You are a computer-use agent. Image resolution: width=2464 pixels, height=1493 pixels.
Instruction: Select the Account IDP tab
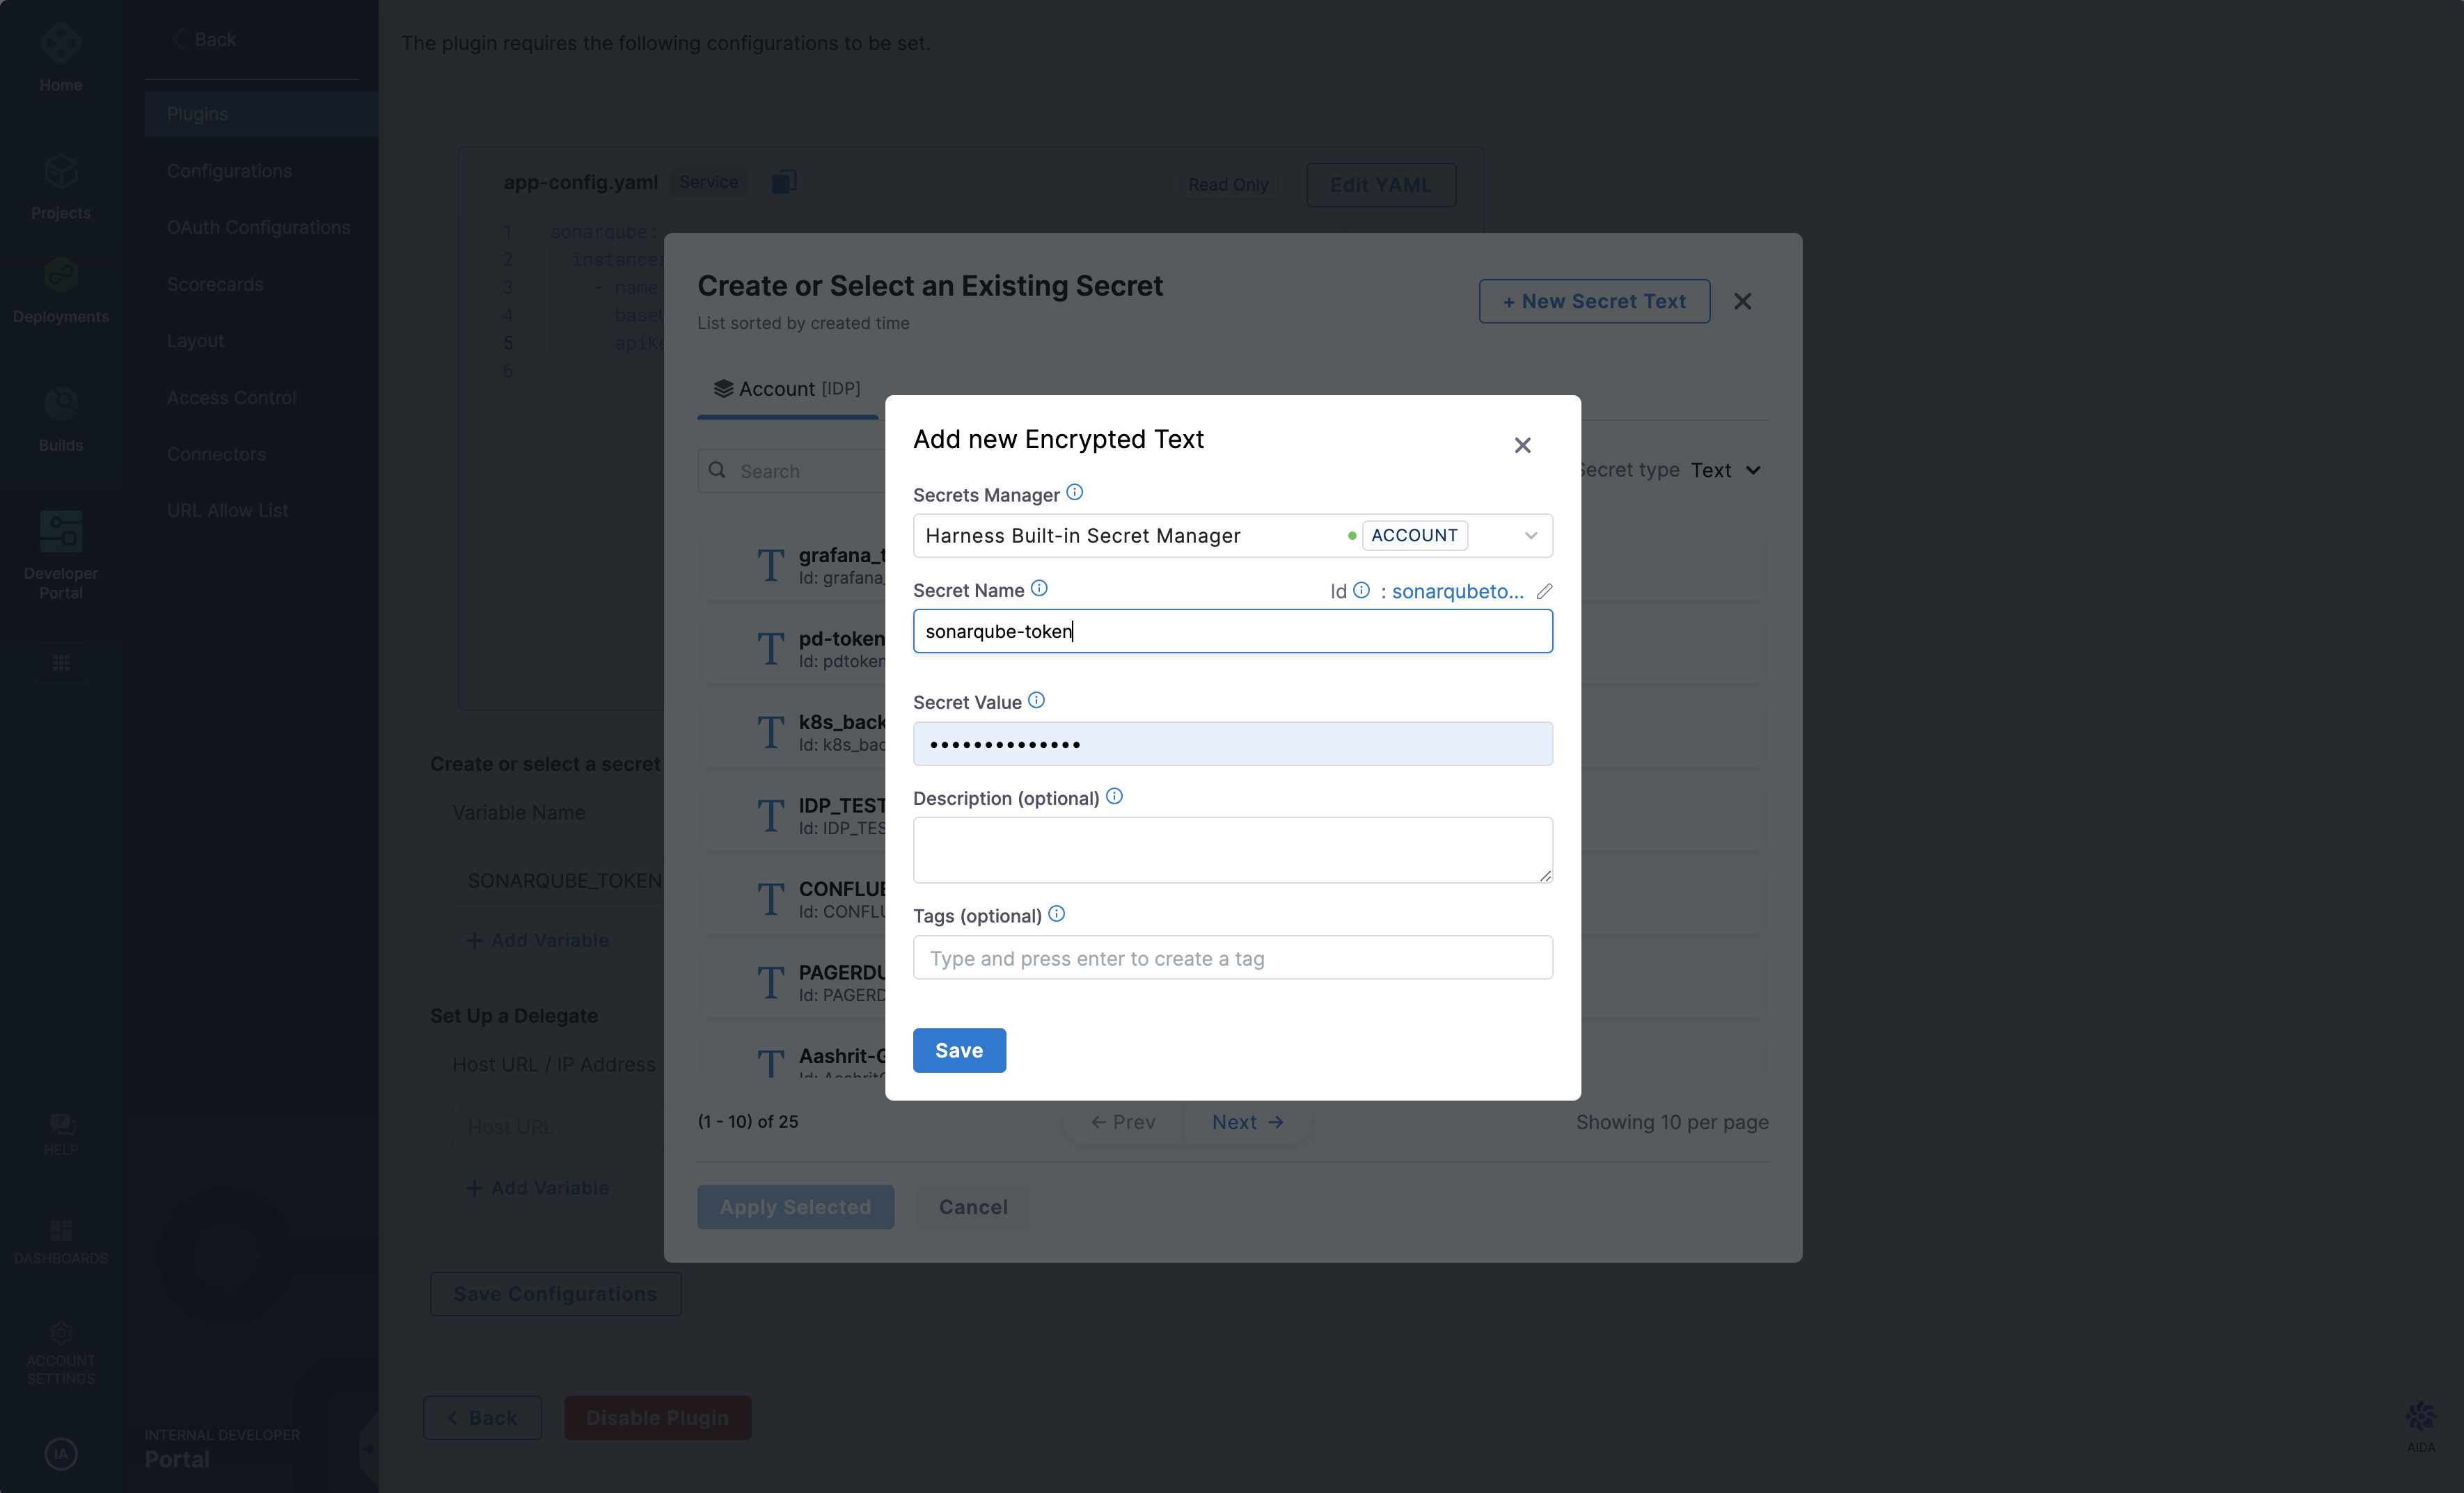[x=787, y=389]
